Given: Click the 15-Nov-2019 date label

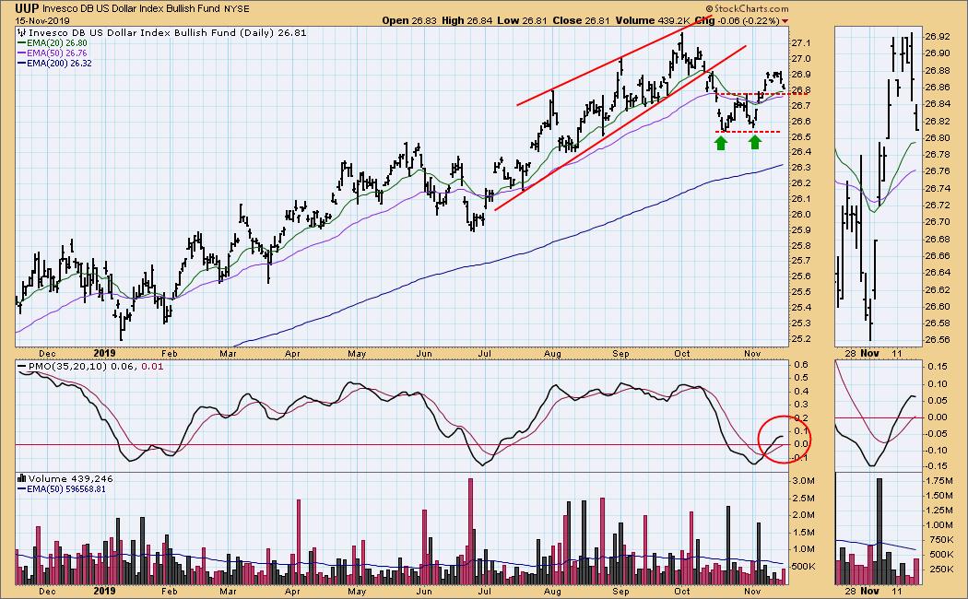Looking at the screenshot, I should (42, 20).
